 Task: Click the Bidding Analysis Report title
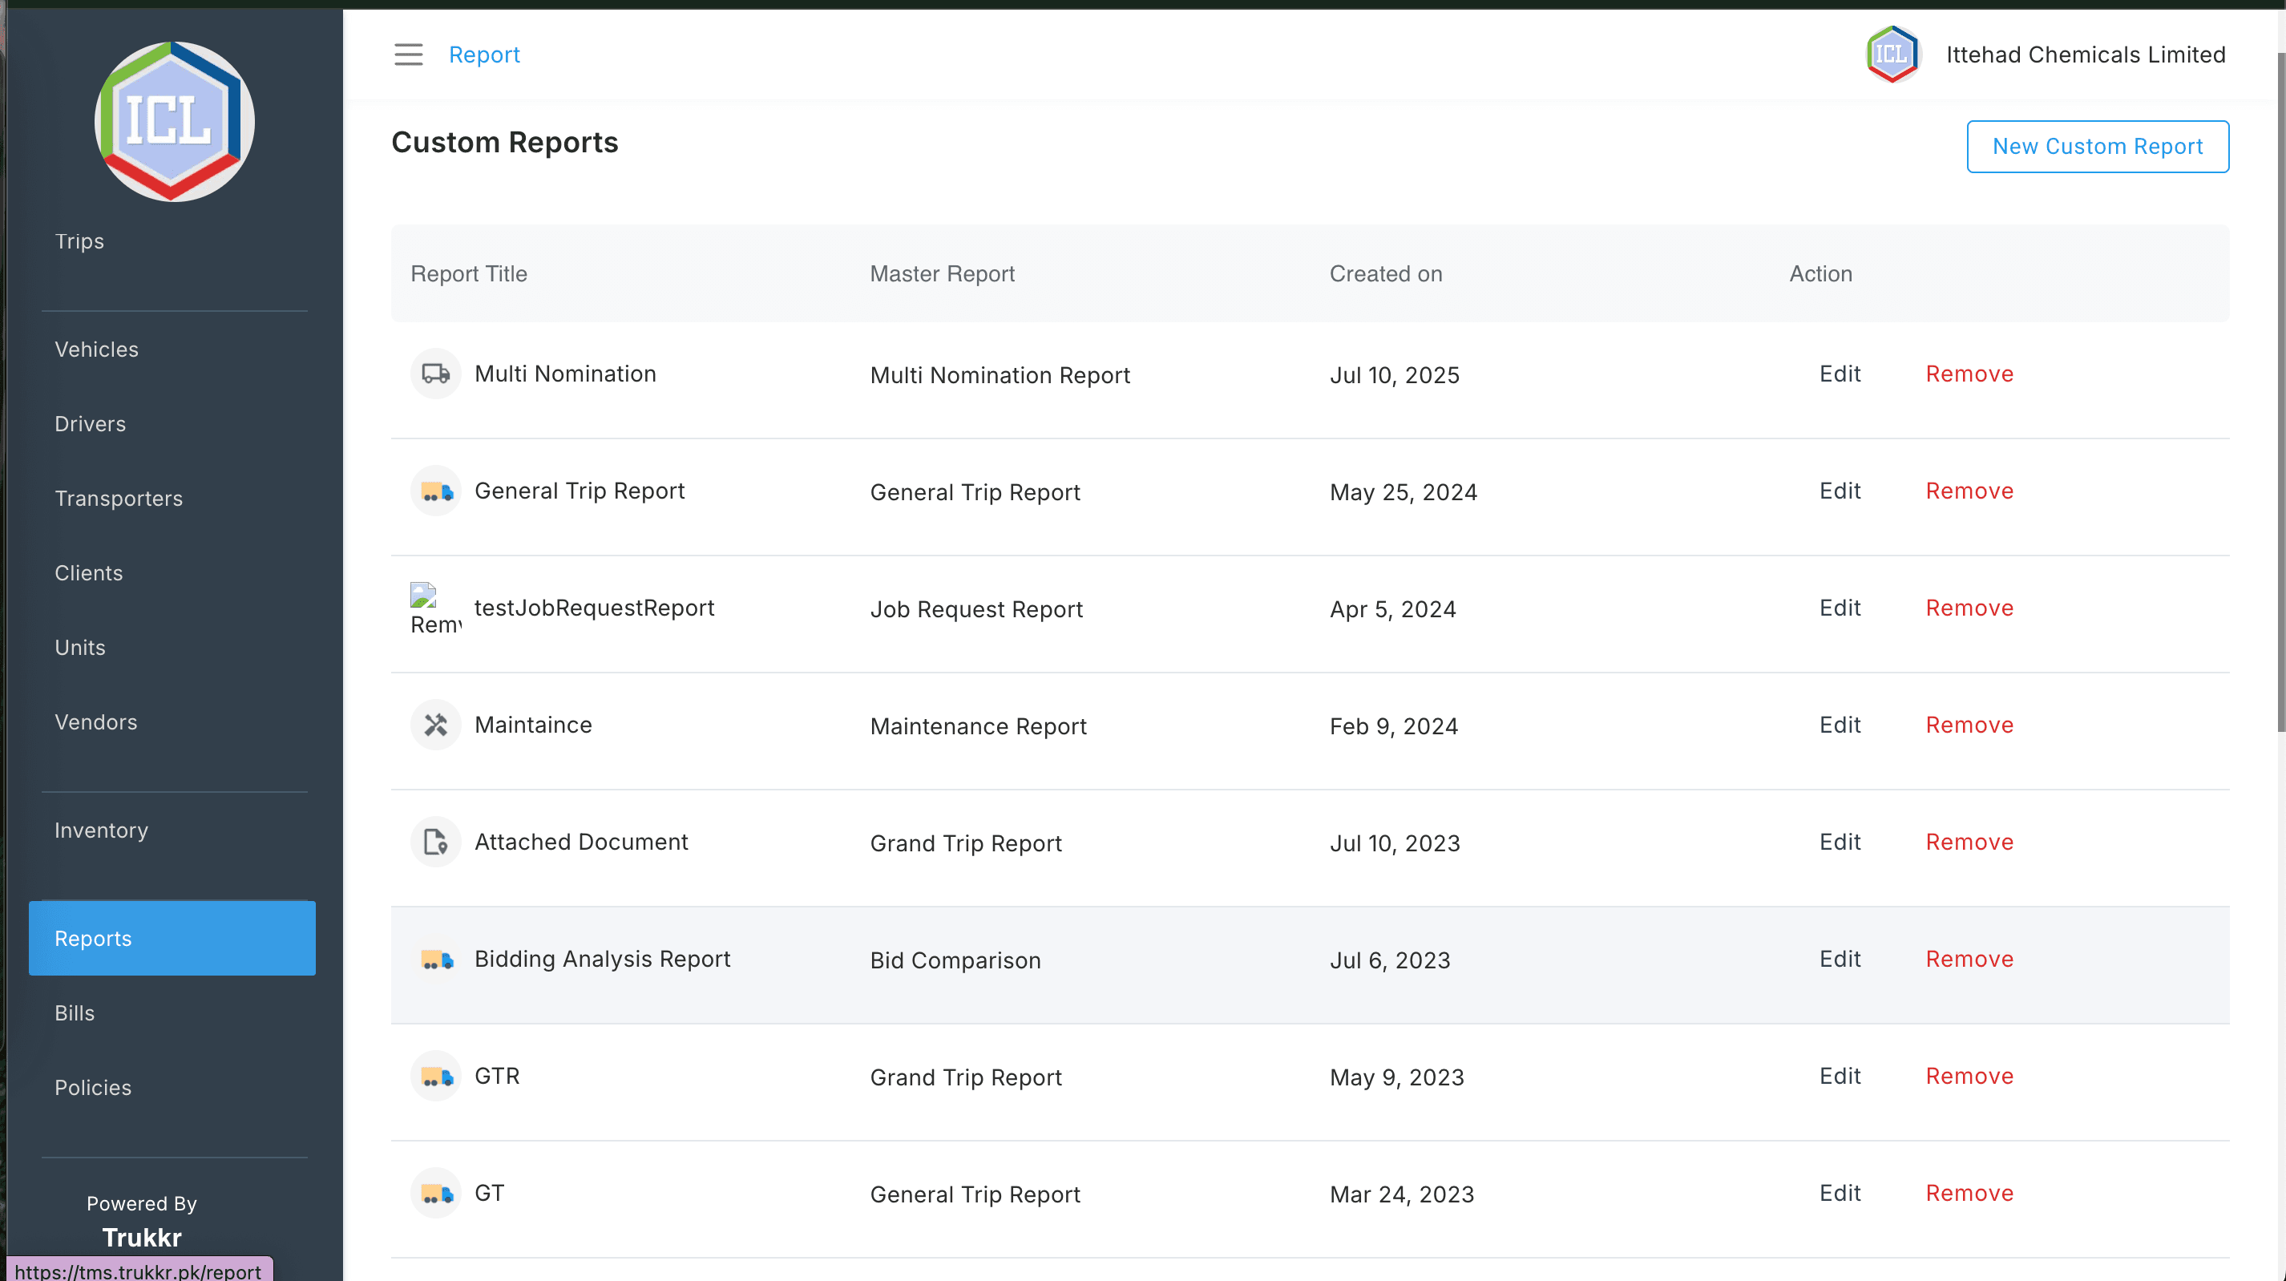603,960
